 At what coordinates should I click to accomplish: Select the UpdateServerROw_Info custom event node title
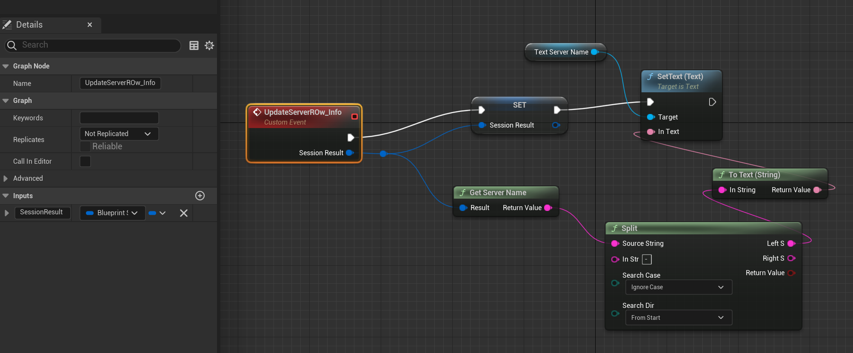(302, 112)
